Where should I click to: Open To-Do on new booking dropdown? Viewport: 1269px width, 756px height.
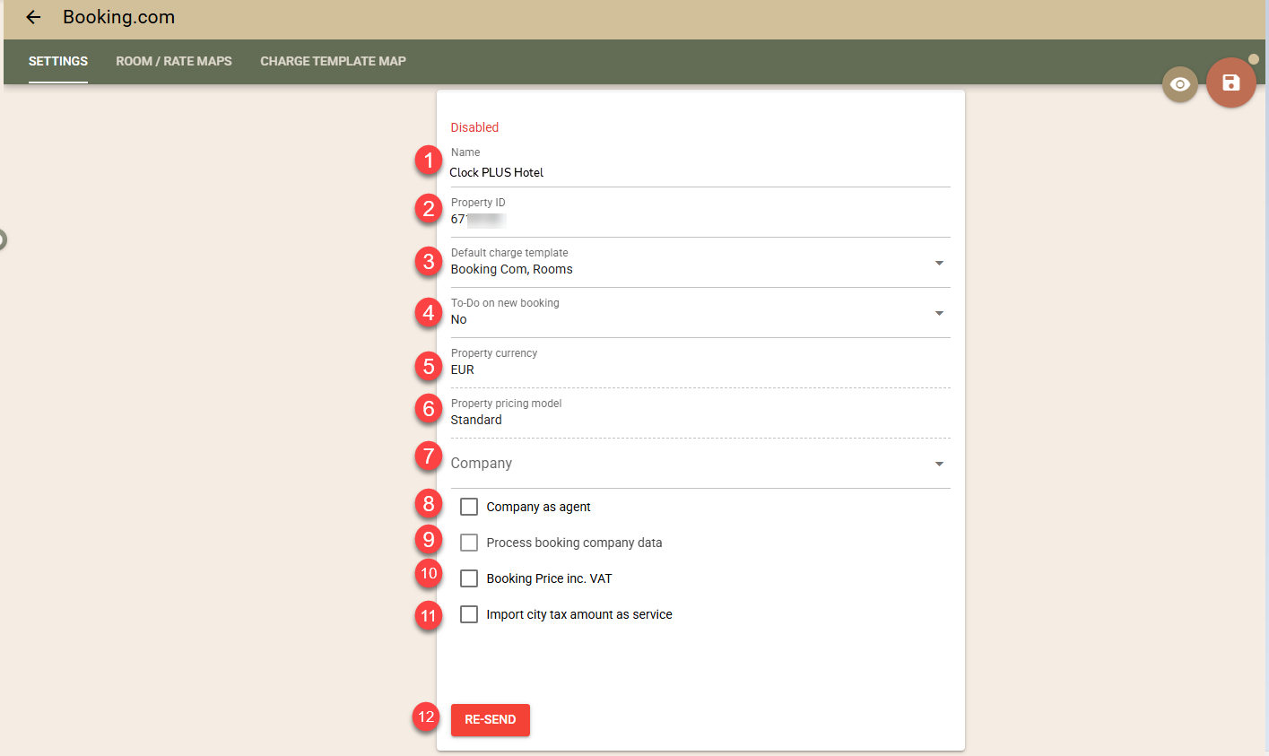700,319
